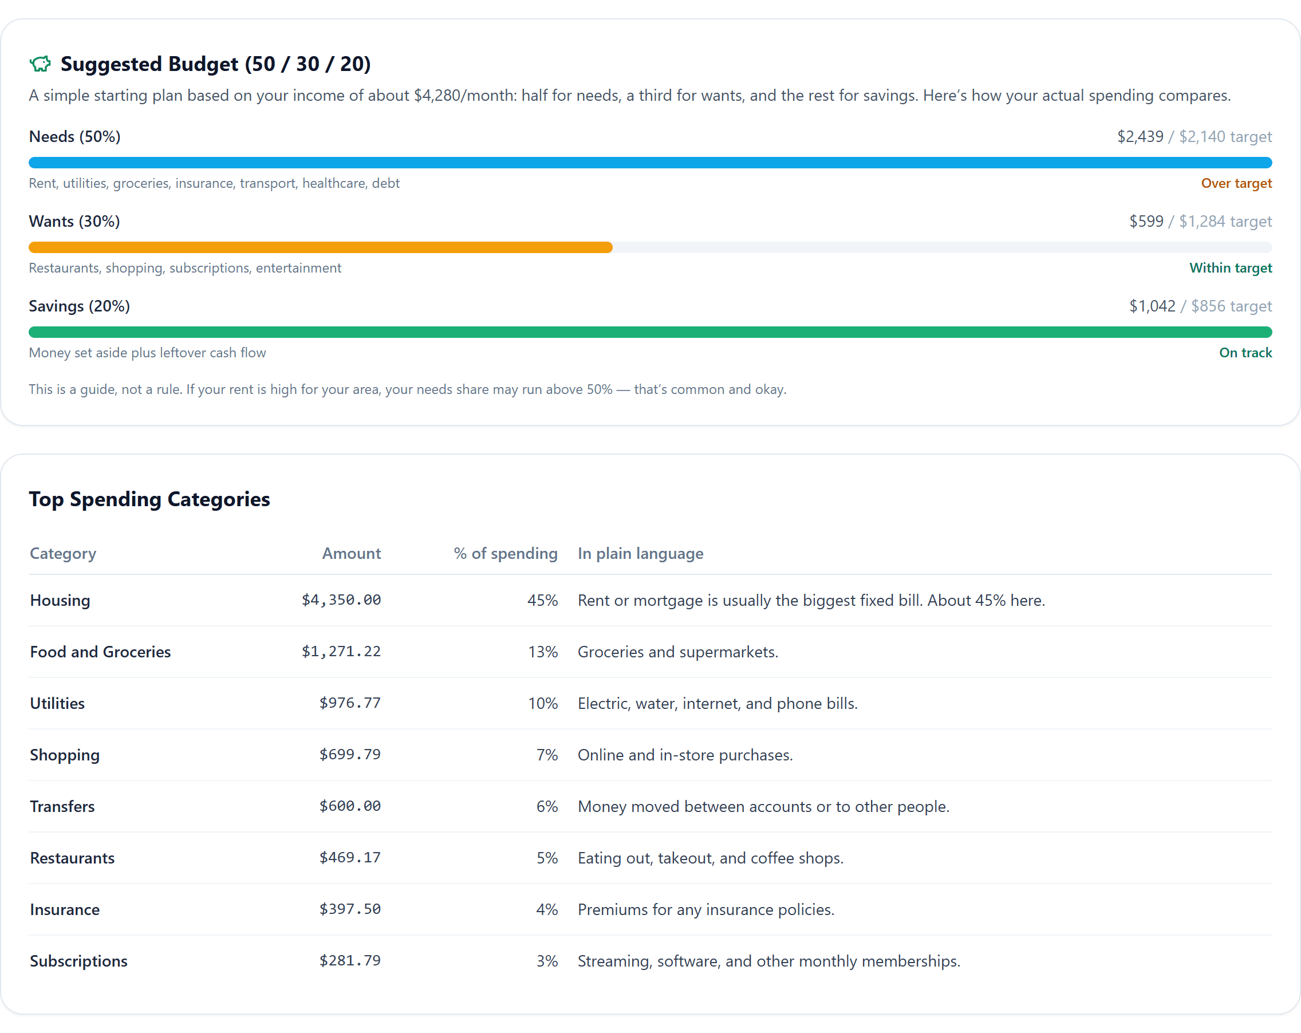
Task: Click the 45% value in Housing row
Action: (542, 601)
